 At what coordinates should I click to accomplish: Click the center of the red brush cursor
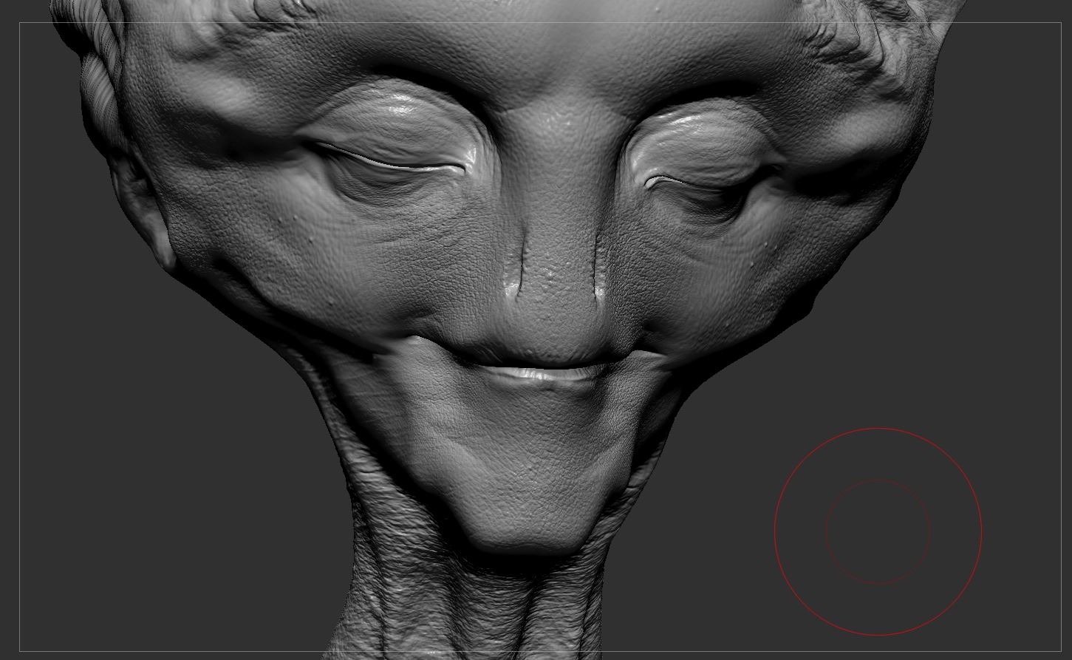click(878, 531)
